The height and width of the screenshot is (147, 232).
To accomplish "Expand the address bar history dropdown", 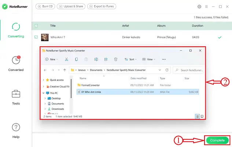I will [x=160, y=70].
